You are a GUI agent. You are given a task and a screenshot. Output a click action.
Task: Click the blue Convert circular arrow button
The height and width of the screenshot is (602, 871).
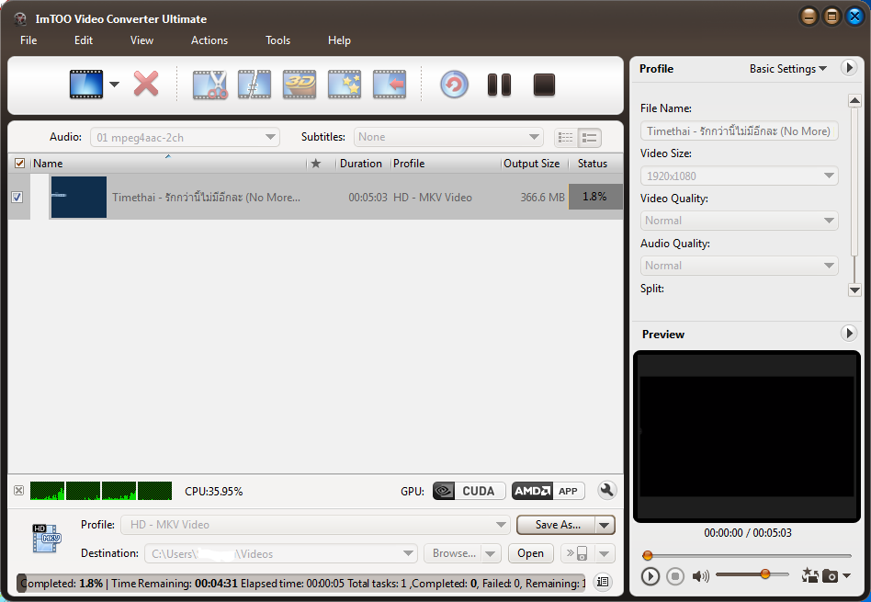pos(455,85)
